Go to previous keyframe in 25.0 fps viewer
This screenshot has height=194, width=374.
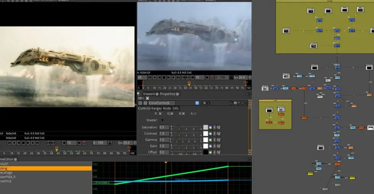click(48, 143)
